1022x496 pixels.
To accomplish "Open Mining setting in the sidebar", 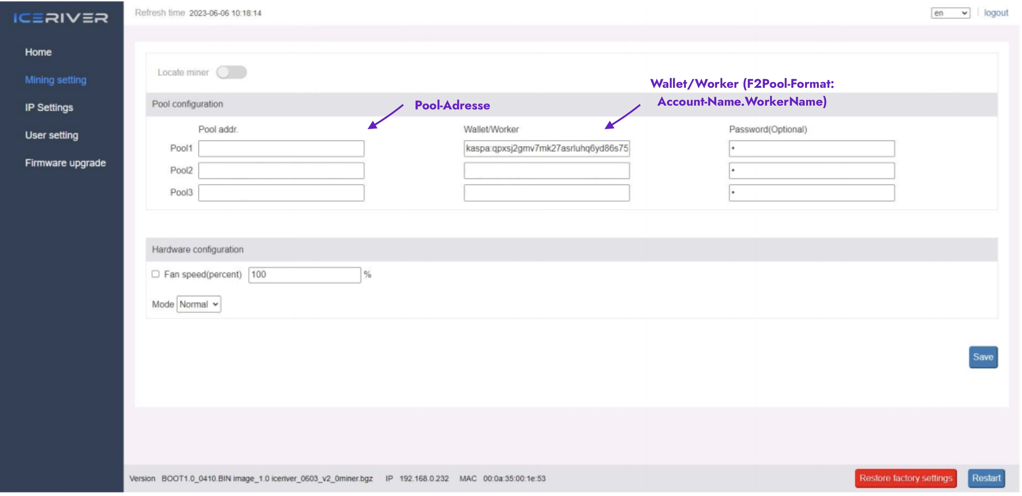I will coord(56,80).
